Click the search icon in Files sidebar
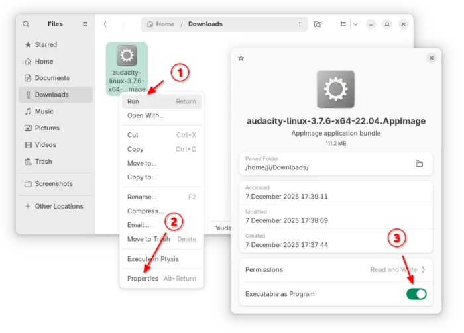The image size is (464, 333). (26, 24)
